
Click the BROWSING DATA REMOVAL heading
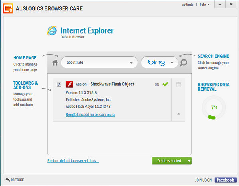[213, 87]
